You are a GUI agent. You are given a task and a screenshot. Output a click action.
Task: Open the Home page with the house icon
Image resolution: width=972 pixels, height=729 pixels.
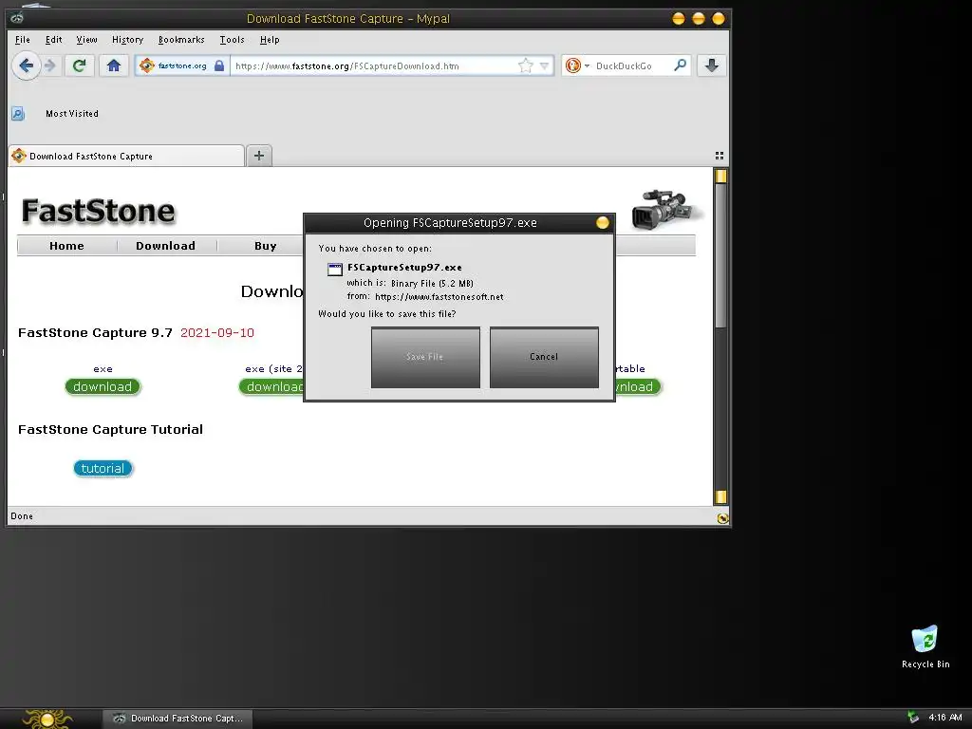click(114, 65)
